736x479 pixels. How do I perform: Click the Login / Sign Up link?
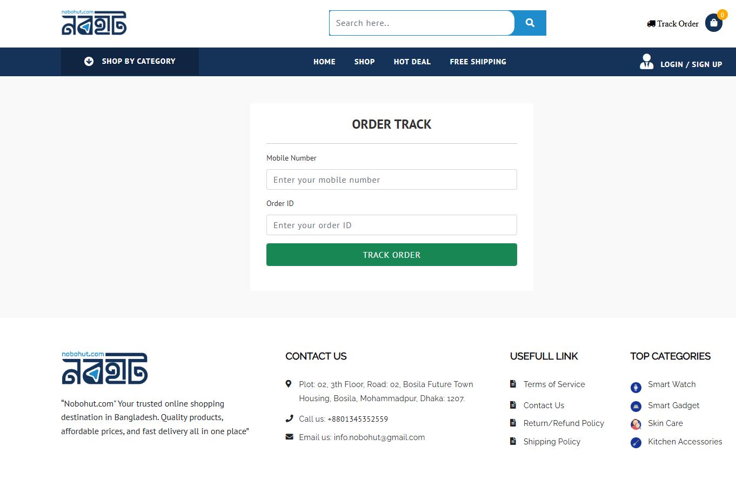(691, 64)
